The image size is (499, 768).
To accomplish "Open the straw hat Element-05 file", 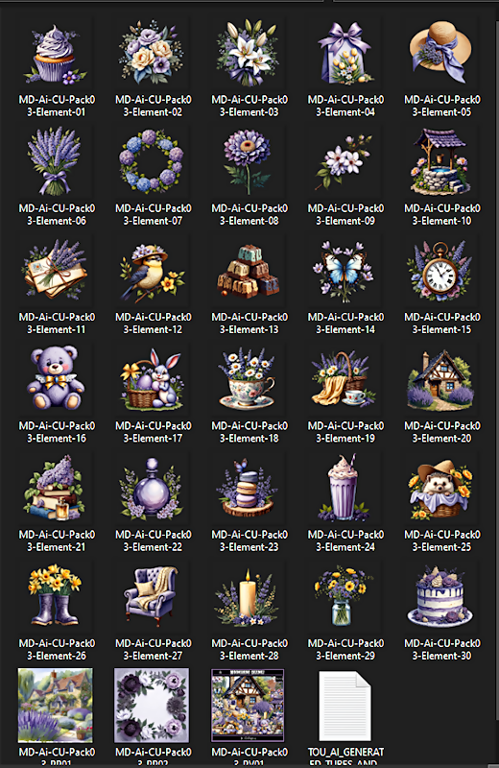I will pos(441,52).
